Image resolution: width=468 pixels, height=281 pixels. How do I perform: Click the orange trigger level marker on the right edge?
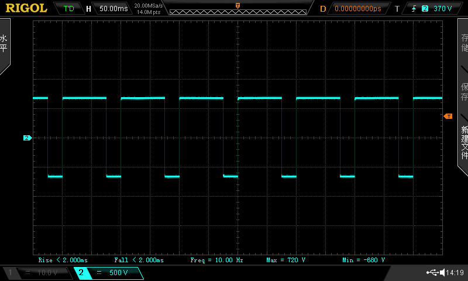coord(448,116)
